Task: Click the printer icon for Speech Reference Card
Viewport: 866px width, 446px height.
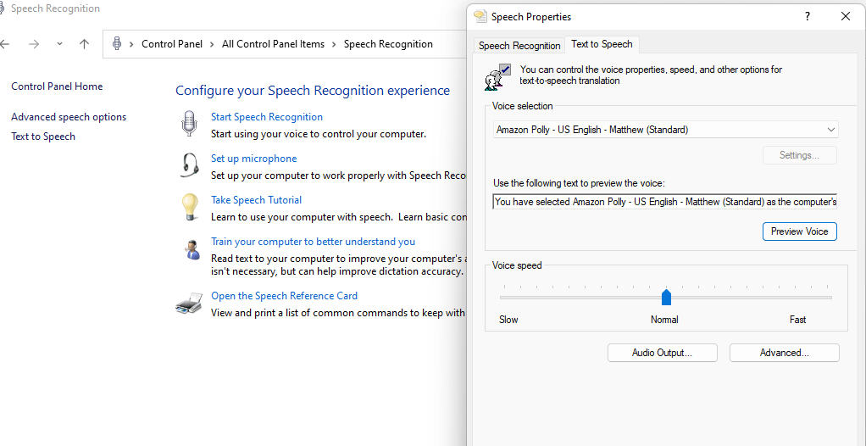Action: tap(189, 304)
